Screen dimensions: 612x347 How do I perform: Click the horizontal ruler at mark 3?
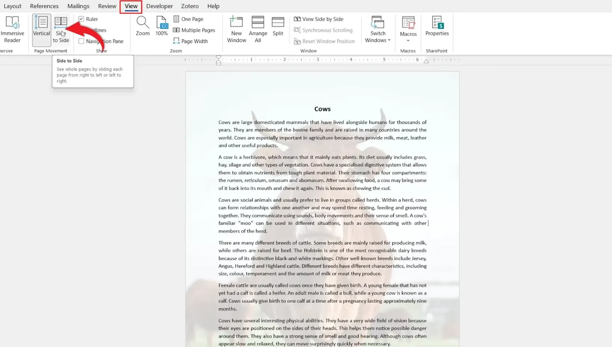(x=317, y=60)
